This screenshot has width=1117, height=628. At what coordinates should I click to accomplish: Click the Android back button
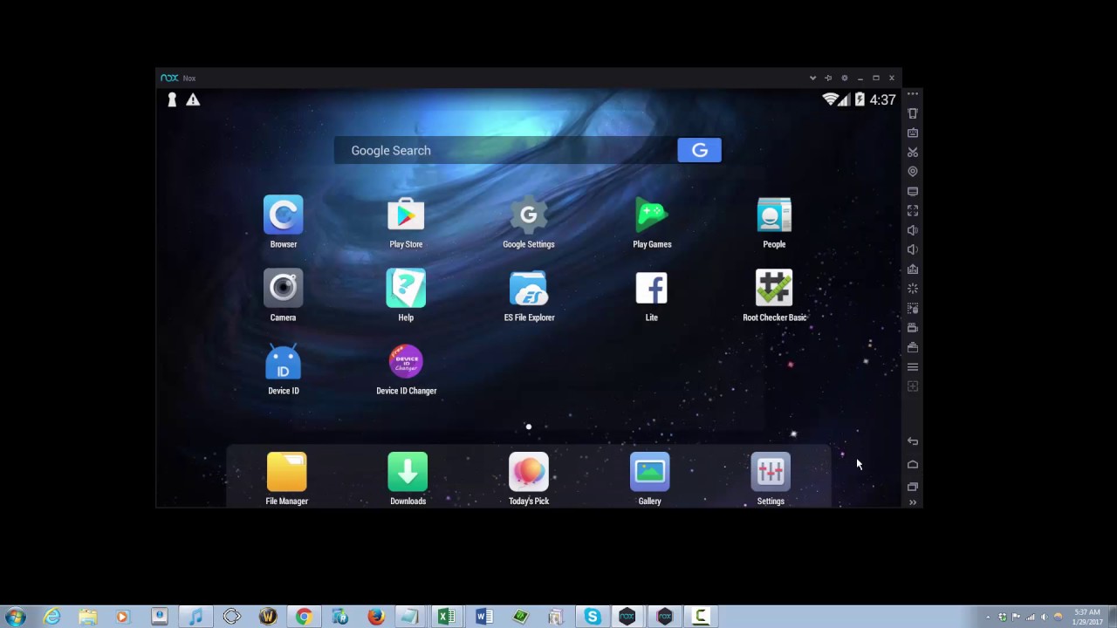click(913, 441)
